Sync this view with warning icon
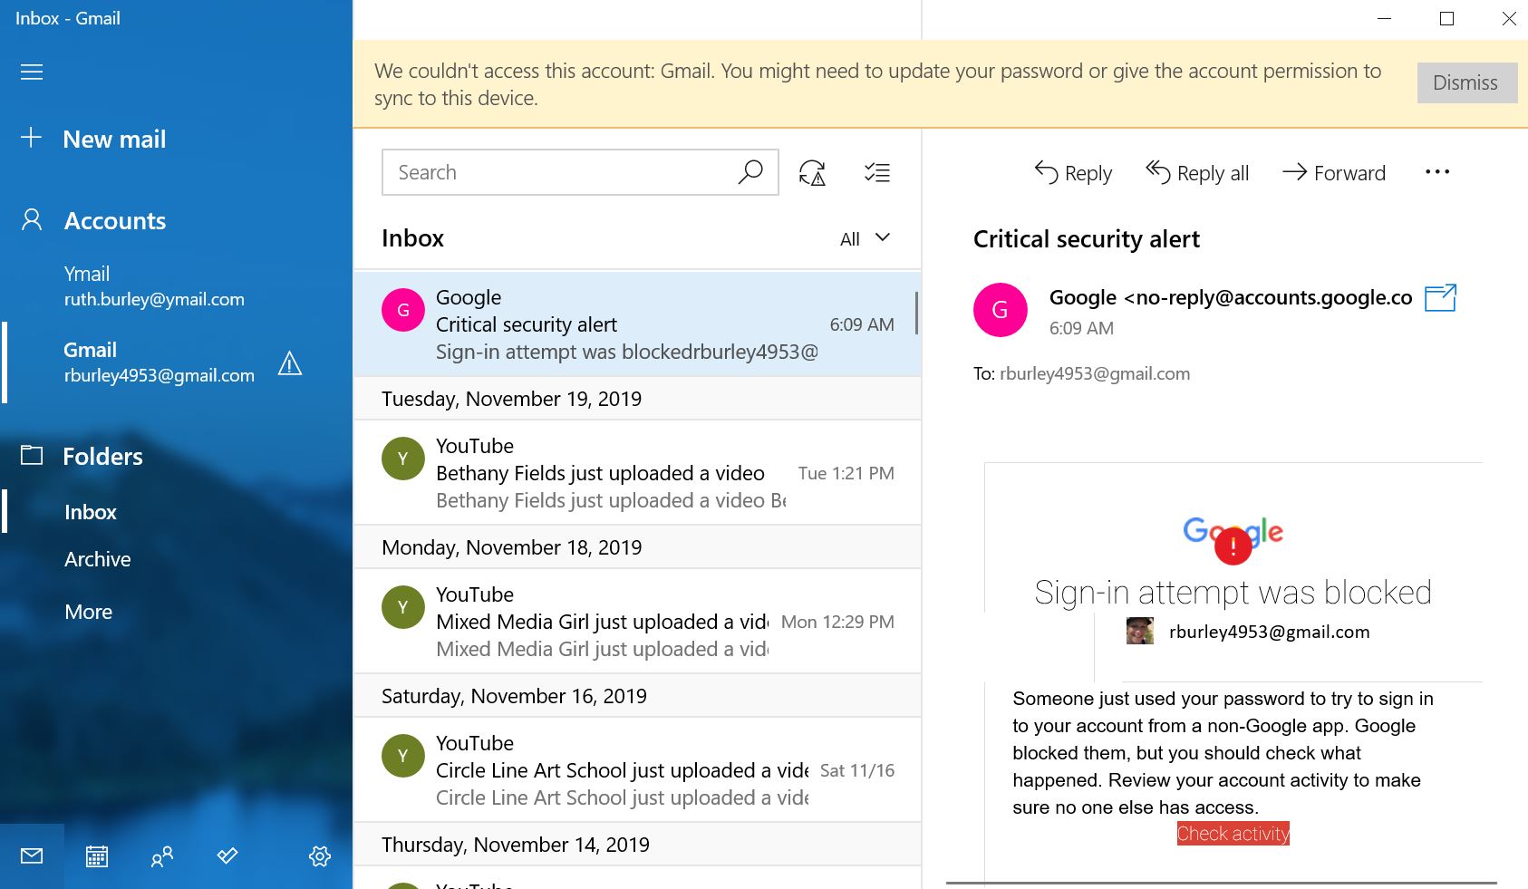The image size is (1528, 889). coord(813,172)
